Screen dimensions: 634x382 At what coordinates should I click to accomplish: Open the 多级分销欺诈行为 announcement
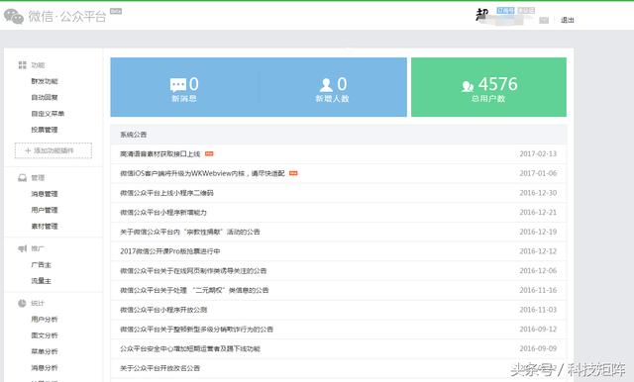pyautogui.click(x=196, y=330)
